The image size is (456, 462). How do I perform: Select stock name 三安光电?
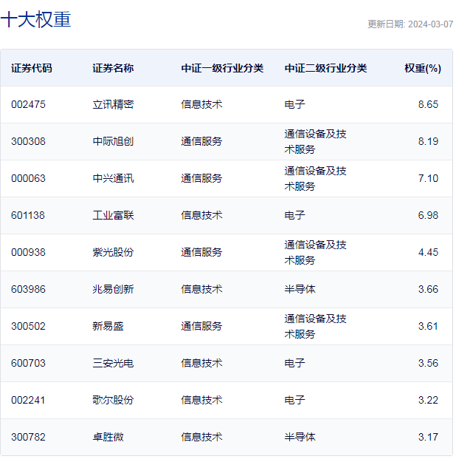[113, 363]
